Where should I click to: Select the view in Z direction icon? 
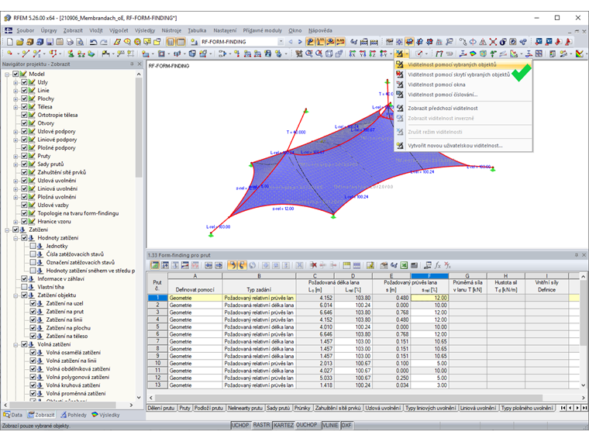click(373, 54)
